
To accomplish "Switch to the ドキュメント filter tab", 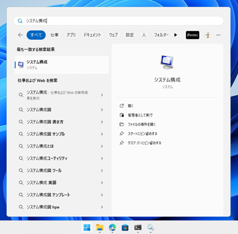I will (x=92, y=35).
